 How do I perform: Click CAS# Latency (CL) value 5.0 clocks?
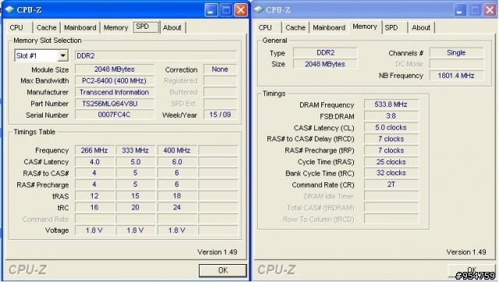pos(391,128)
